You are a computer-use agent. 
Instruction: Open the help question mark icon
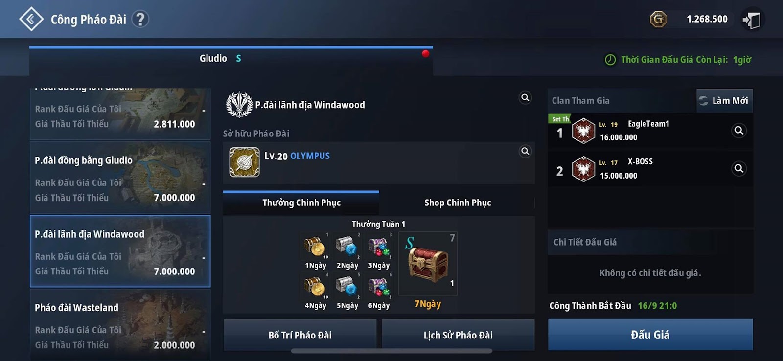pyautogui.click(x=140, y=19)
